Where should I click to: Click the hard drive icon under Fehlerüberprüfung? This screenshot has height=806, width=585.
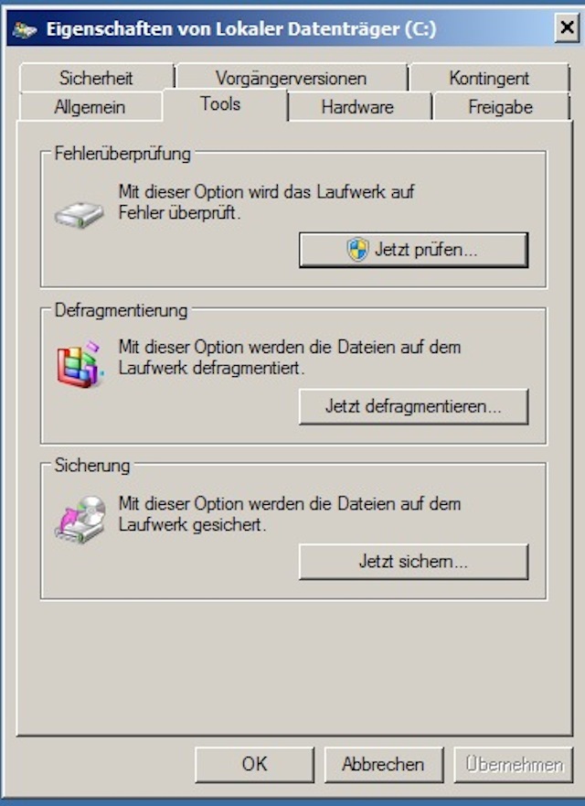(x=80, y=214)
